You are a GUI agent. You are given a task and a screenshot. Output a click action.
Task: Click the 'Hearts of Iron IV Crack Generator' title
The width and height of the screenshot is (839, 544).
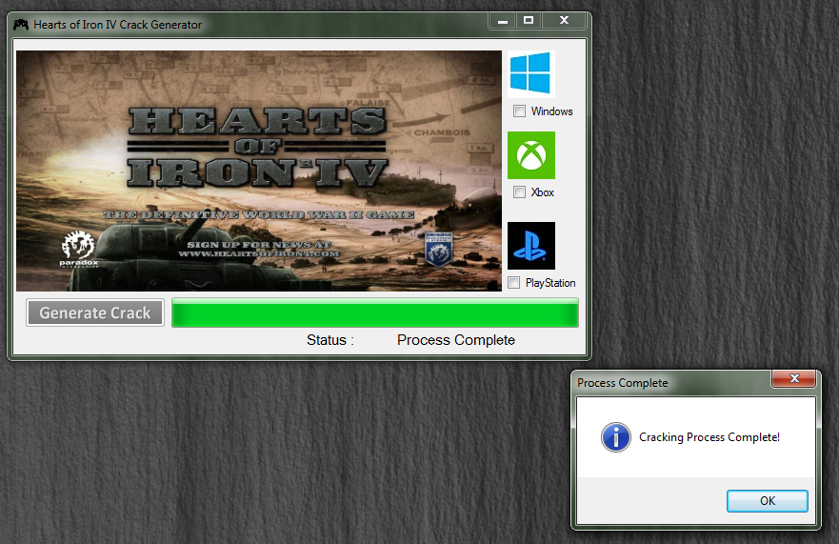[x=118, y=25]
